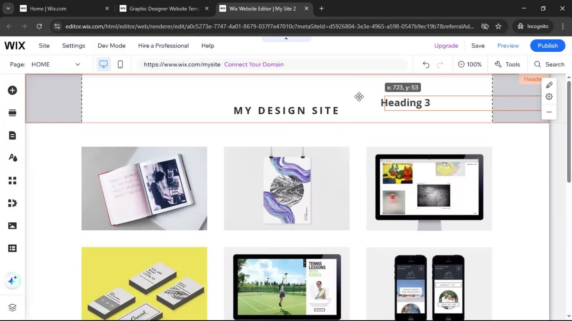Viewport: 572px width, 321px height.
Task: Open the editor Search
Action: coord(549,64)
